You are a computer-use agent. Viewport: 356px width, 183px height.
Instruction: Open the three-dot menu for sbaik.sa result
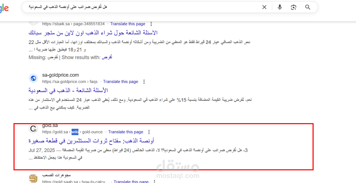(151, 24)
